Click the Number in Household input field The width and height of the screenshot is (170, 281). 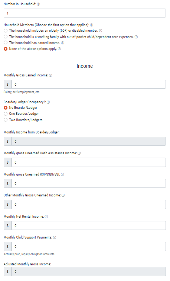click(85, 13)
